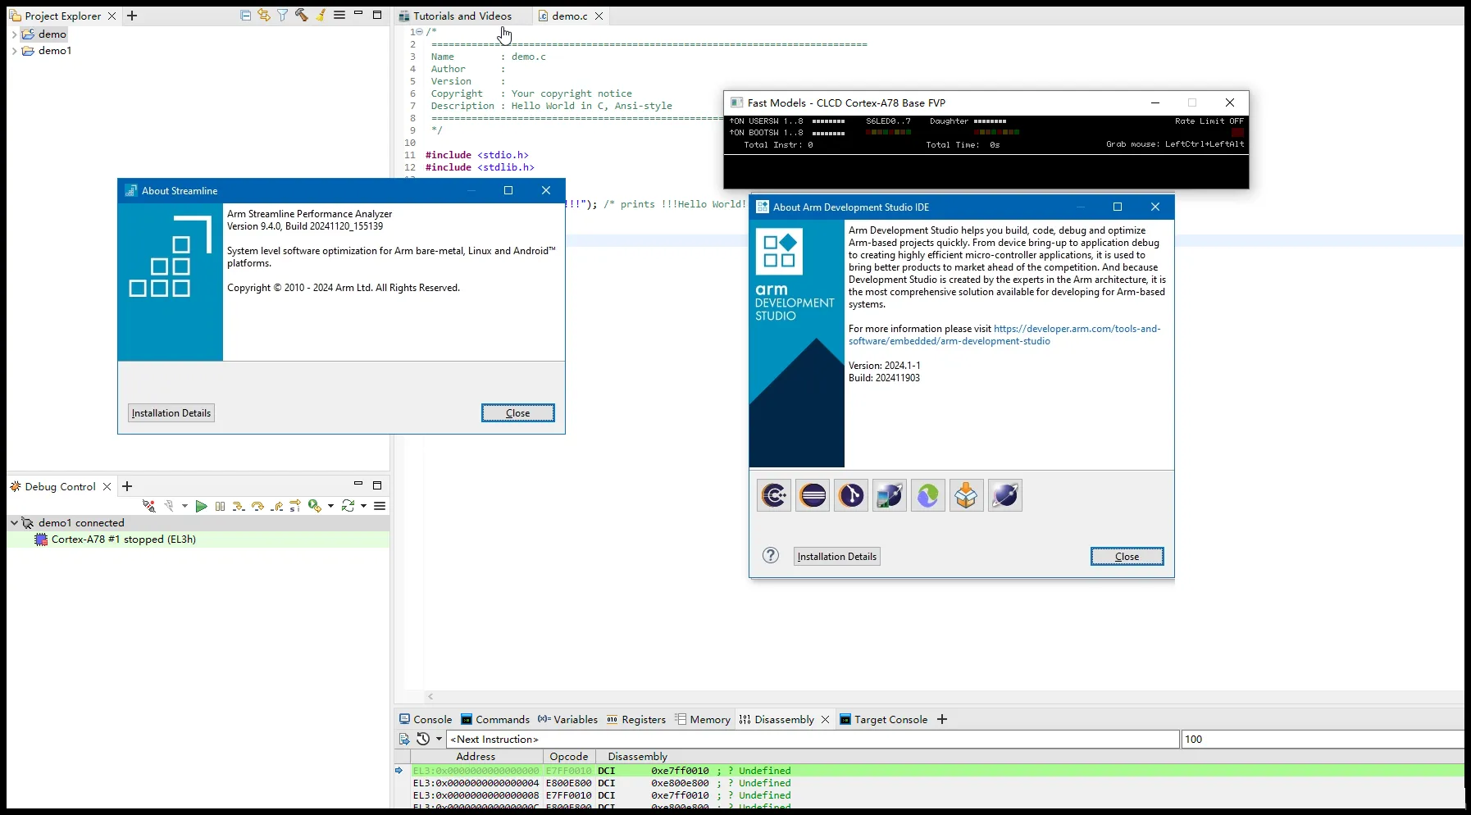The width and height of the screenshot is (1471, 815).
Task: Disconnect from target in Debug Control
Action: click(149, 506)
